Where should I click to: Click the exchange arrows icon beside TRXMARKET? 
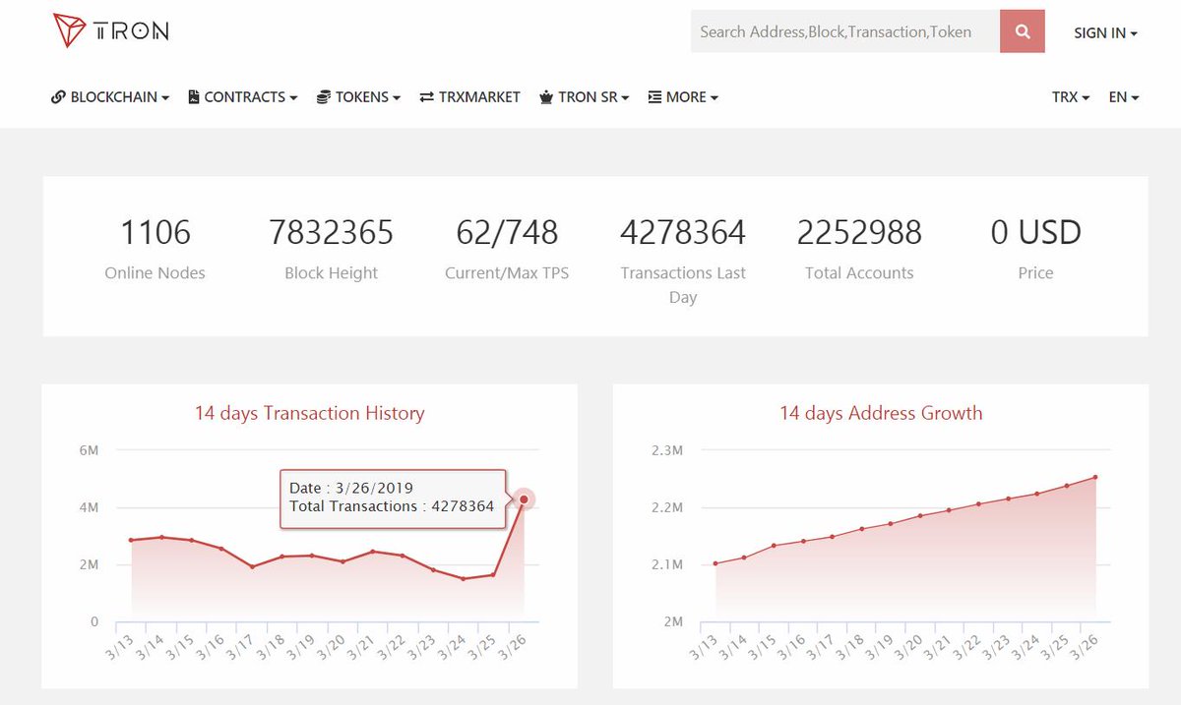[427, 97]
